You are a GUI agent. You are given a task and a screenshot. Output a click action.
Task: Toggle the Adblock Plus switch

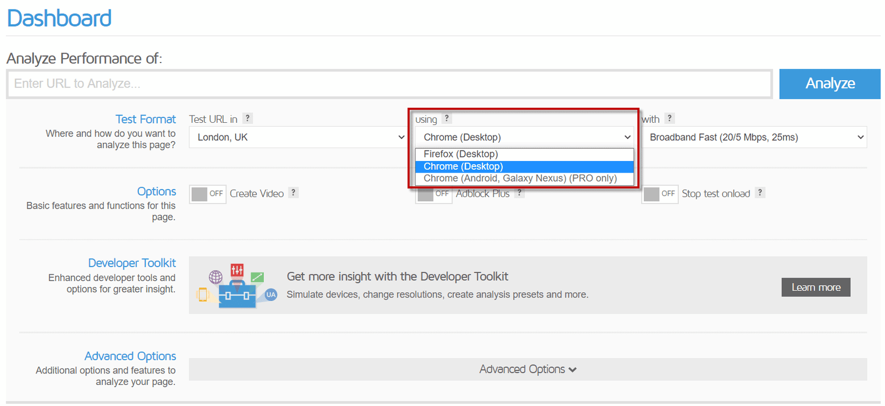point(434,194)
